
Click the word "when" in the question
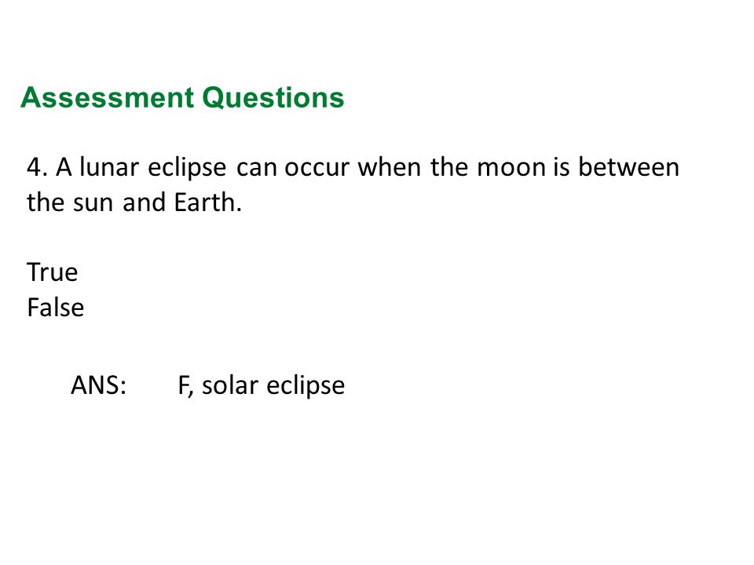390,167
